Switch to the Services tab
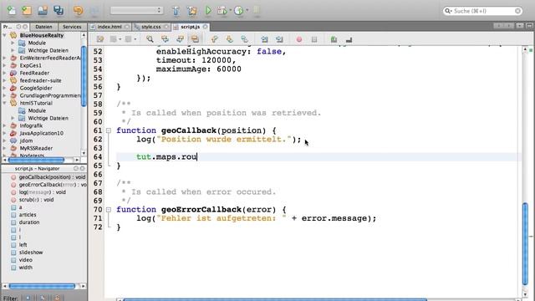 click(x=72, y=27)
